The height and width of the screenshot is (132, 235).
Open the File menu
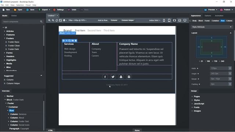pos(2,5)
